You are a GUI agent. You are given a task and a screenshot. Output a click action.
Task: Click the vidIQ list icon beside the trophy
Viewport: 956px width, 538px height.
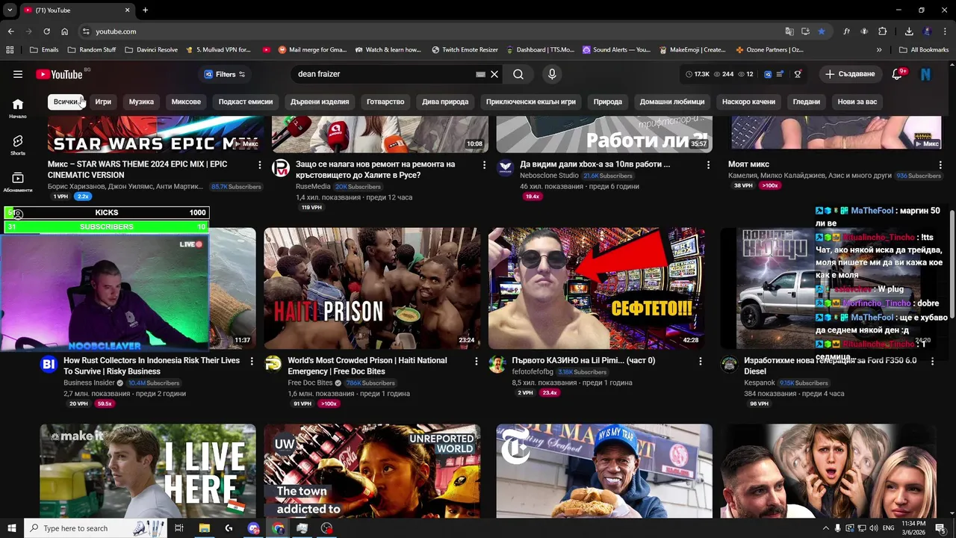780,74
